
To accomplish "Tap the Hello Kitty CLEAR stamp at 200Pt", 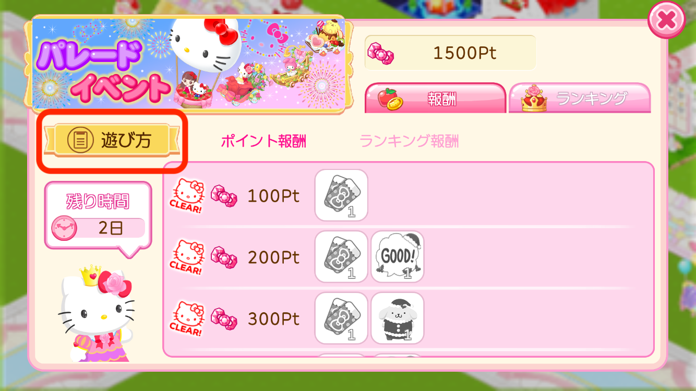I will coord(187,258).
